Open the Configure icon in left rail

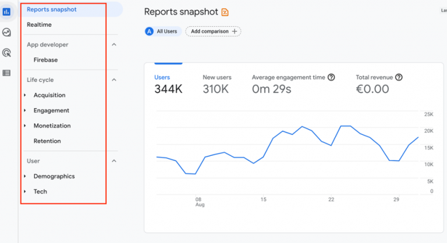[x=7, y=73]
